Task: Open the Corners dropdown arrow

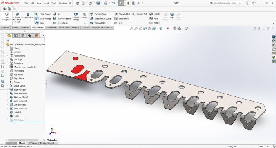Action: pos(85,23)
